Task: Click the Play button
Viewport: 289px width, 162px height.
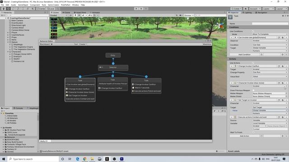Action: (x=136, y=9)
